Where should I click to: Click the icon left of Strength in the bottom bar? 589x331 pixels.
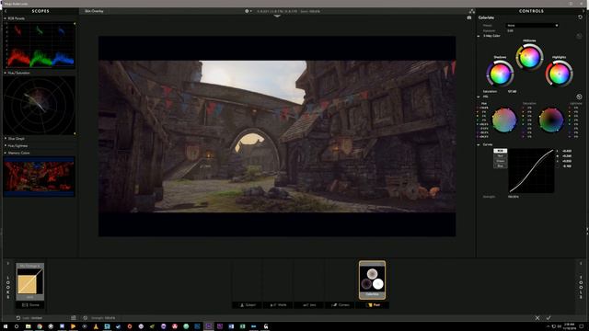74,318
